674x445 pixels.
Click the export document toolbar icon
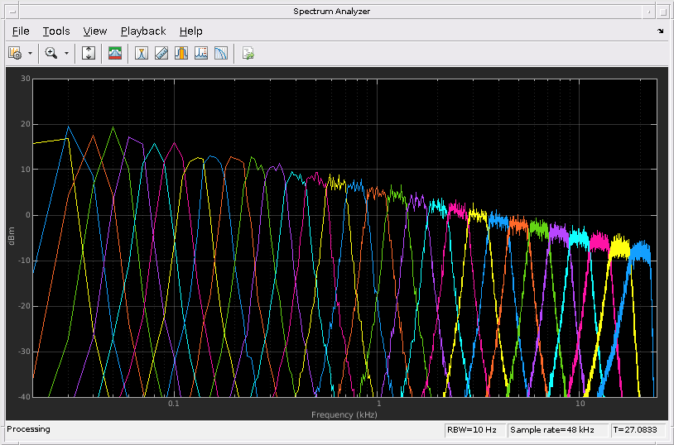[248, 53]
